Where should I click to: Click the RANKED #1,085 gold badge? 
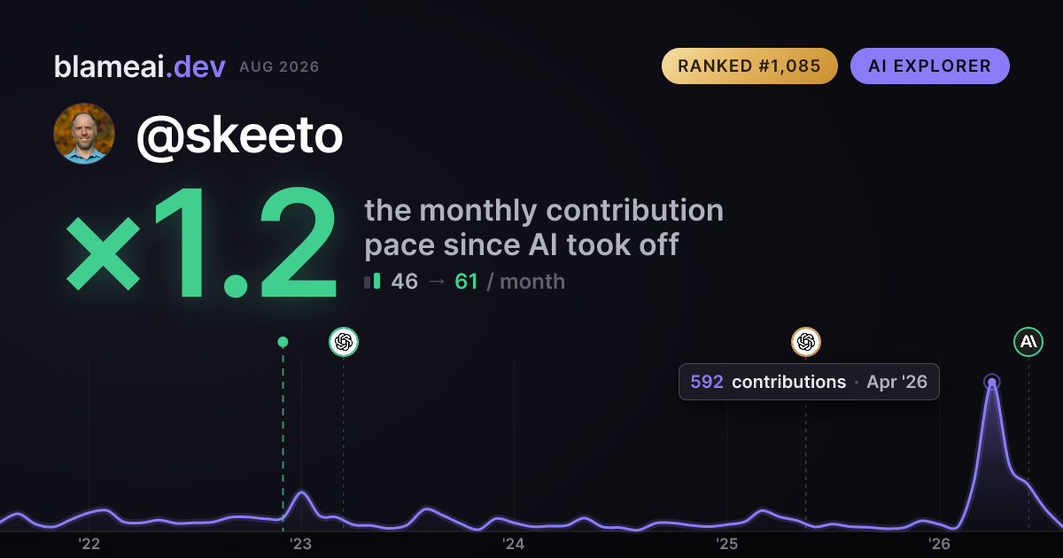(749, 66)
